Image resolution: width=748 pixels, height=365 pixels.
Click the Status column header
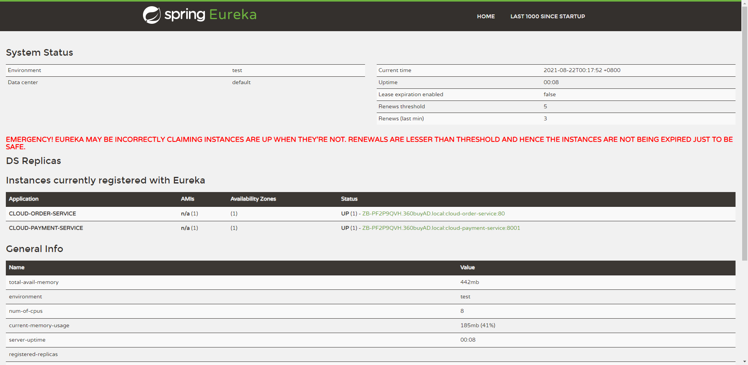[349, 199]
